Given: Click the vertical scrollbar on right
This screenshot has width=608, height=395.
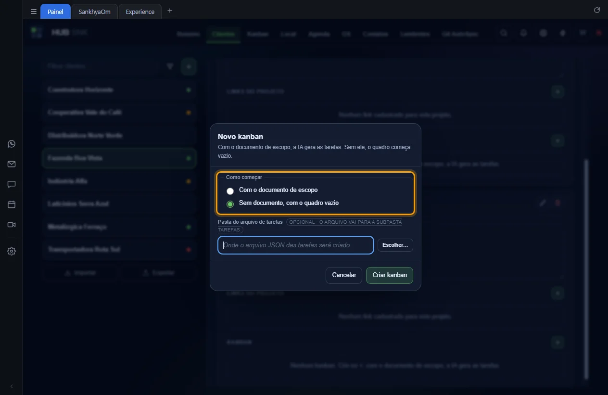Looking at the screenshot, I should coord(586,269).
